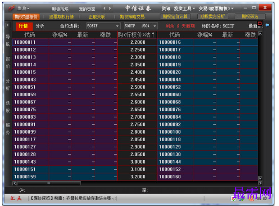
Task: Click the 沪: index status label
Action: (x=22, y=190)
